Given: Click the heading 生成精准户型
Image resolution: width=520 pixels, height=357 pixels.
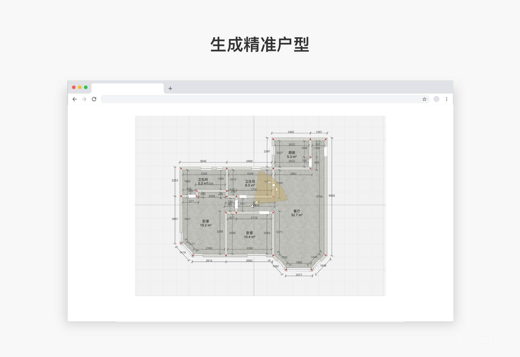Looking at the screenshot, I should point(260,45).
